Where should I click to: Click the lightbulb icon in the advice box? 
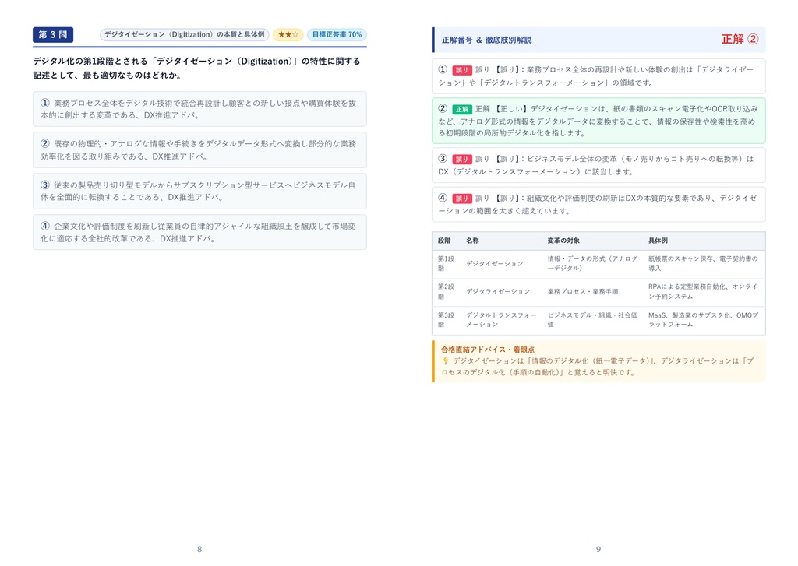click(x=445, y=361)
